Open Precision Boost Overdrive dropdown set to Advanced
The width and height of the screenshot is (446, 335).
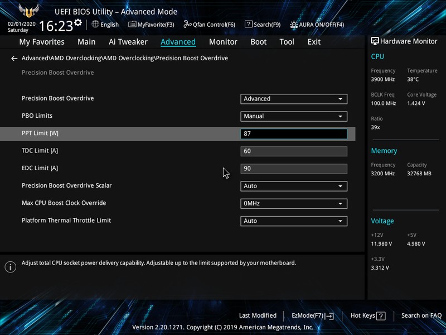tap(294, 99)
